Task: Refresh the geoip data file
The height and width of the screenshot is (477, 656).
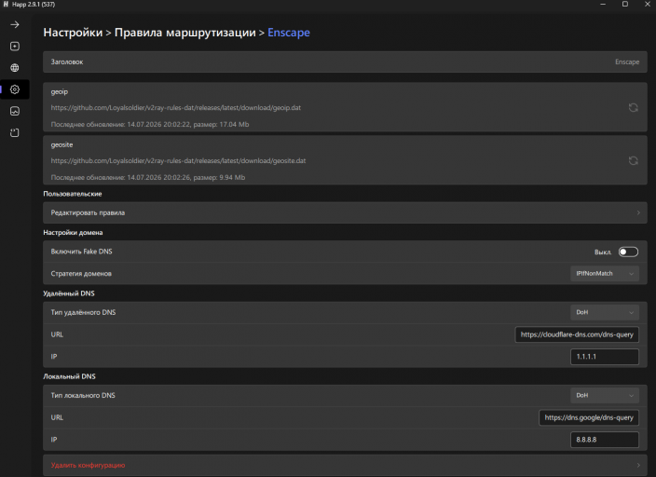Action: (x=633, y=107)
